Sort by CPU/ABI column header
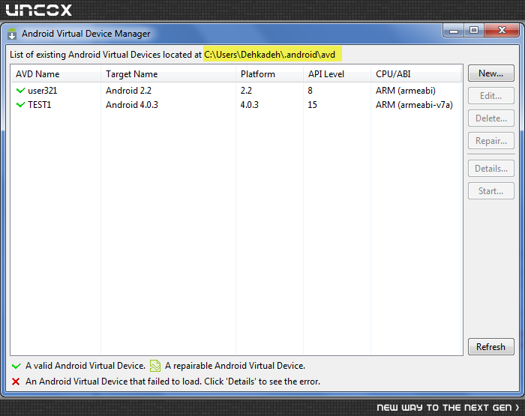The height and width of the screenshot is (416, 525). pos(416,74)
